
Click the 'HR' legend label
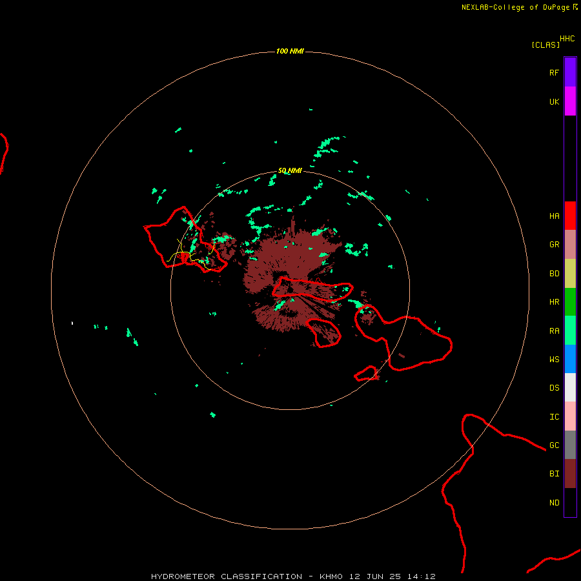554,302
